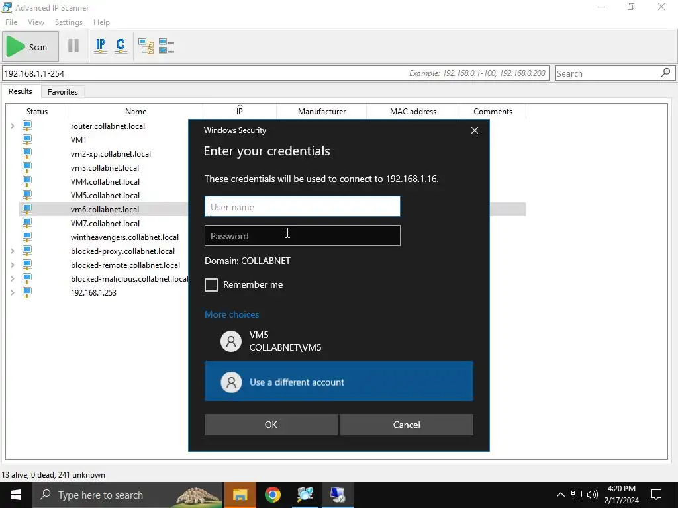This screenshot has height=508, width=678.
Task: Click computer icon for vm3.collabnet.local
Action: tap(26, 167)
